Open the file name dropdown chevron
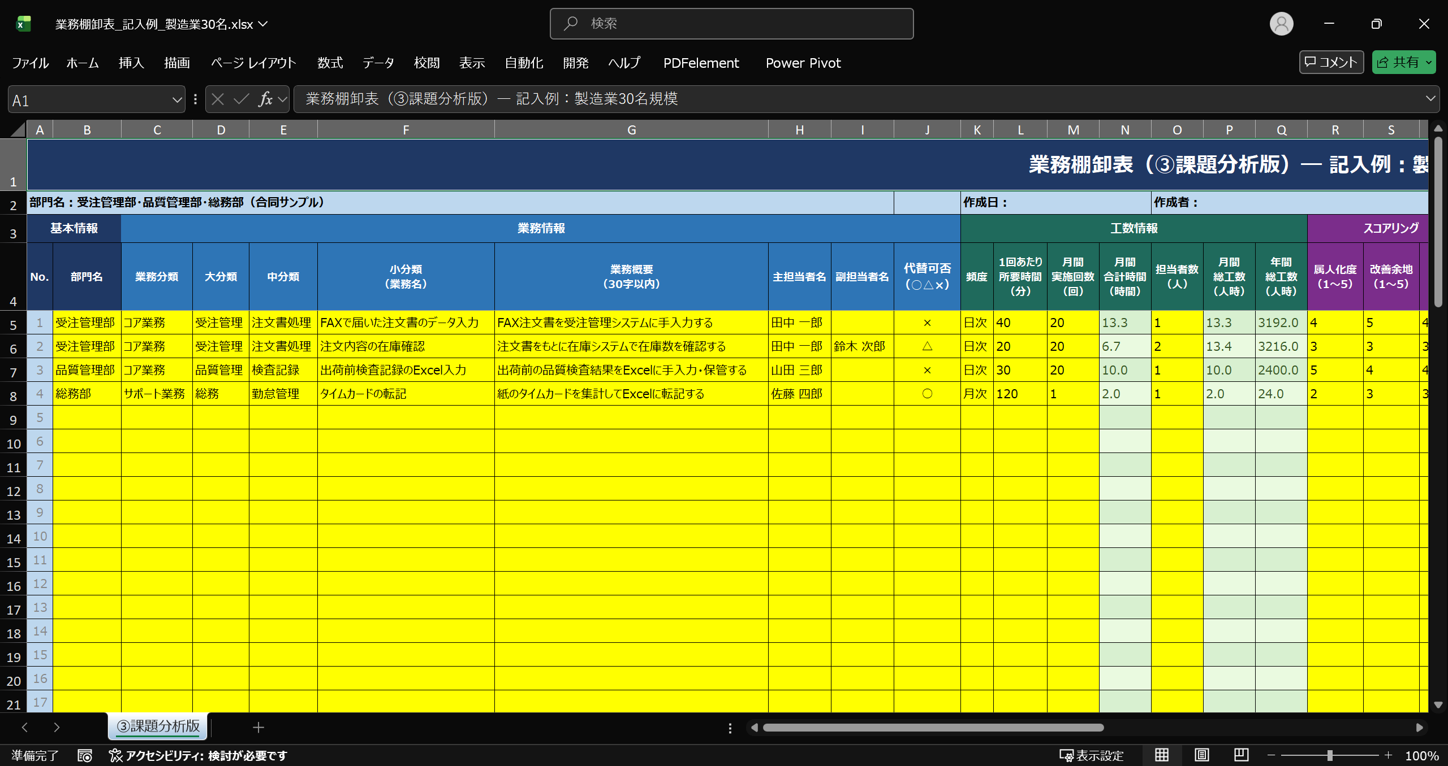Screen dimensions: 1448x766 click(263, 24)
